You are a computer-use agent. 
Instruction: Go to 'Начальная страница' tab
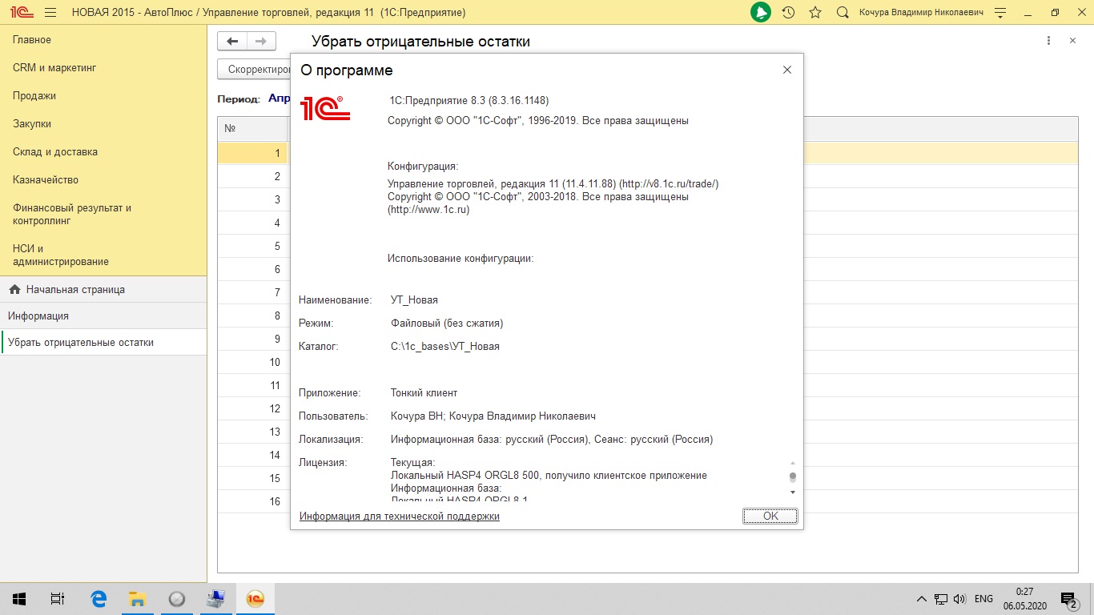[x=103, y=290]
